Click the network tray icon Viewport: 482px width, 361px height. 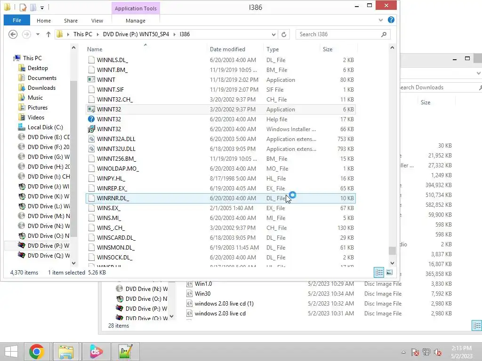[426, 352]
